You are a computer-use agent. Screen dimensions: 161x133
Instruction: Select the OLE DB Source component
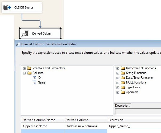[24, 7]
